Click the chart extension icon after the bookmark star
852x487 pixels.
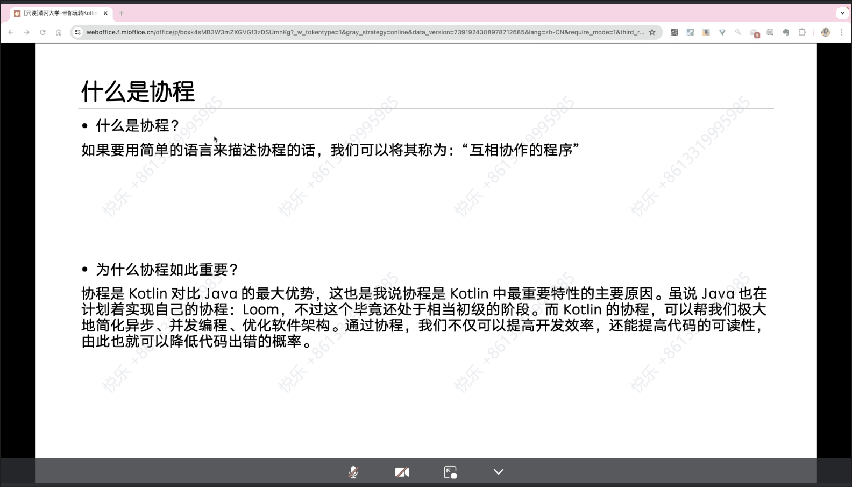coord(674,32)
